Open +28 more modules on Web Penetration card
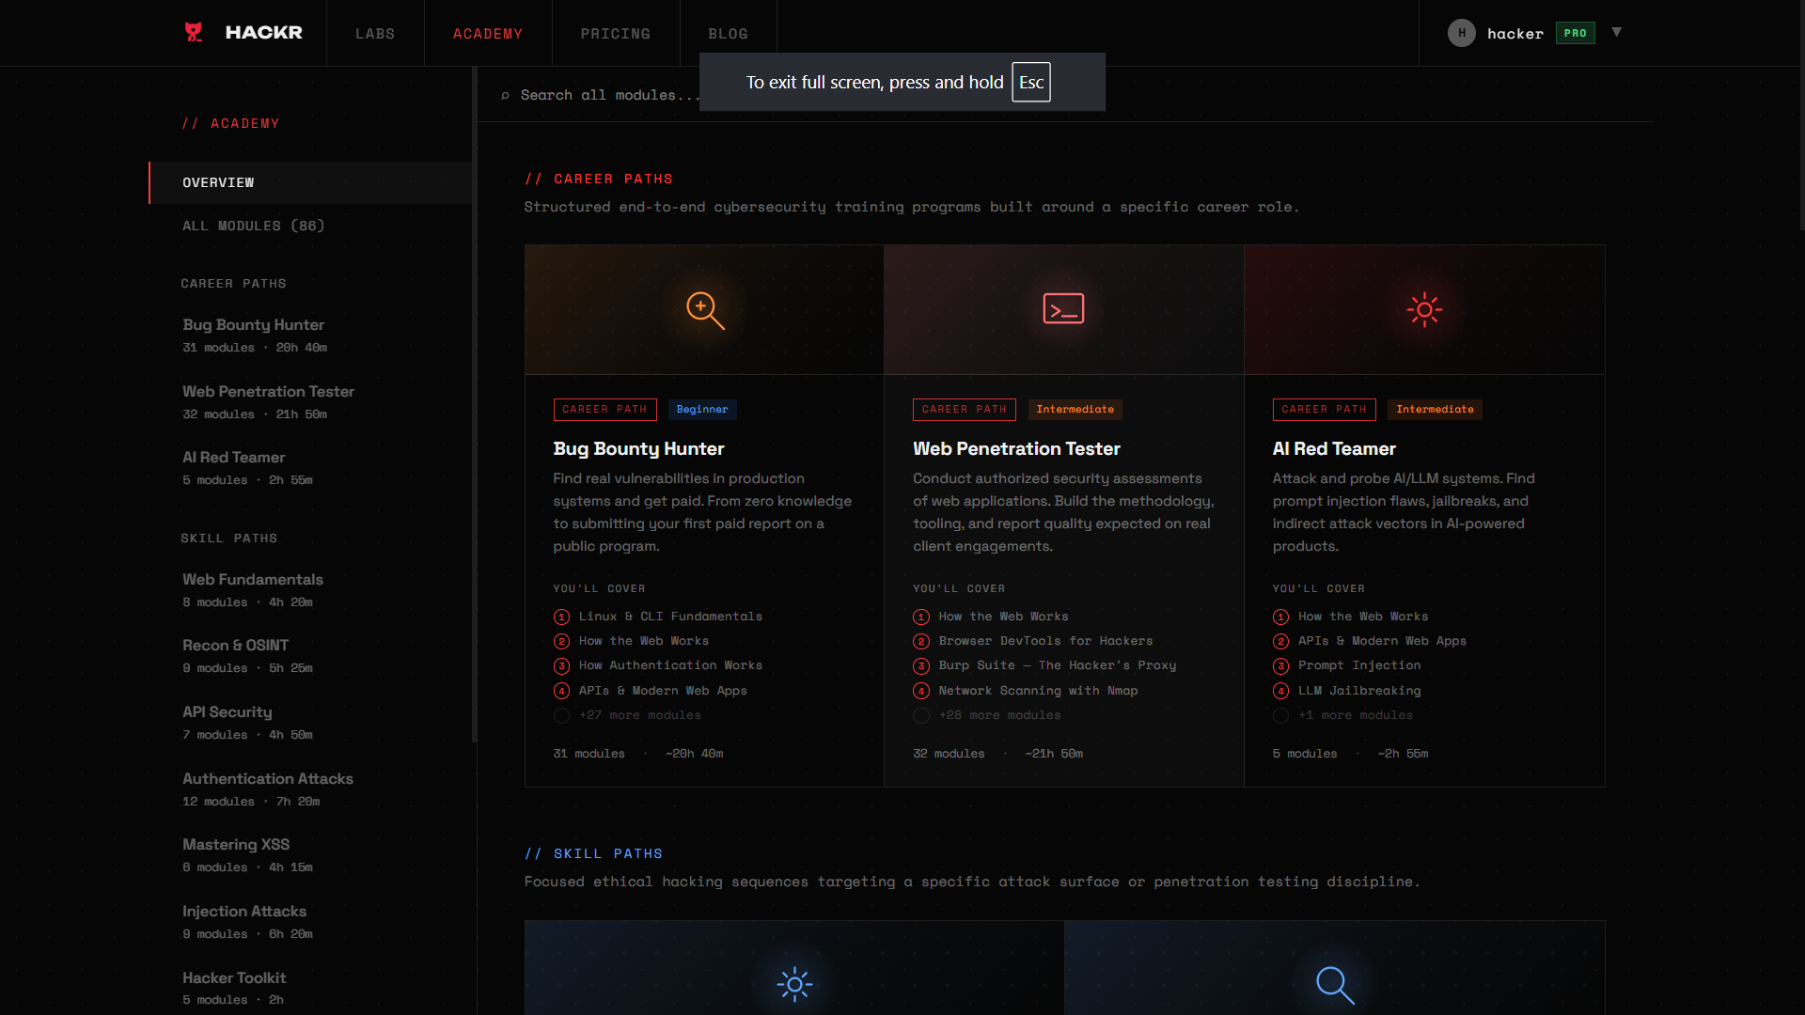1805x1015 pixels. (x=999, y=715)
